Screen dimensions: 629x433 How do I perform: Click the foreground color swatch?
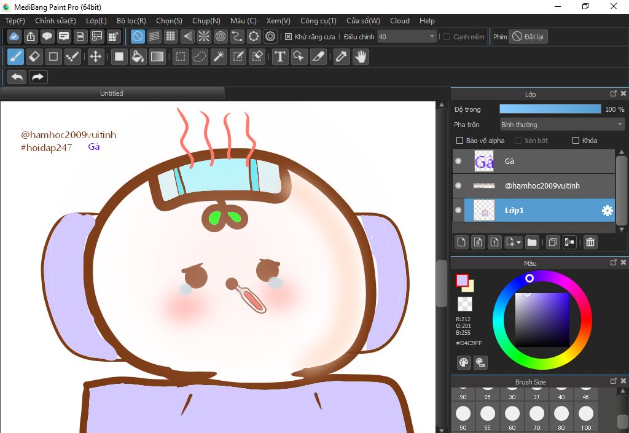[462, 280]
